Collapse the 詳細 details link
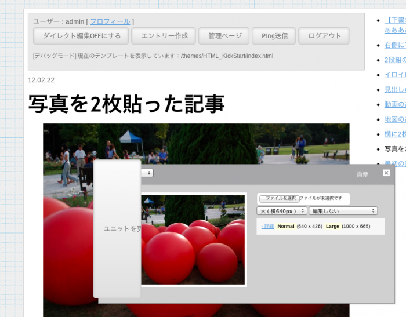The width and height of the screenshot is (406, 317). (267, 227)
